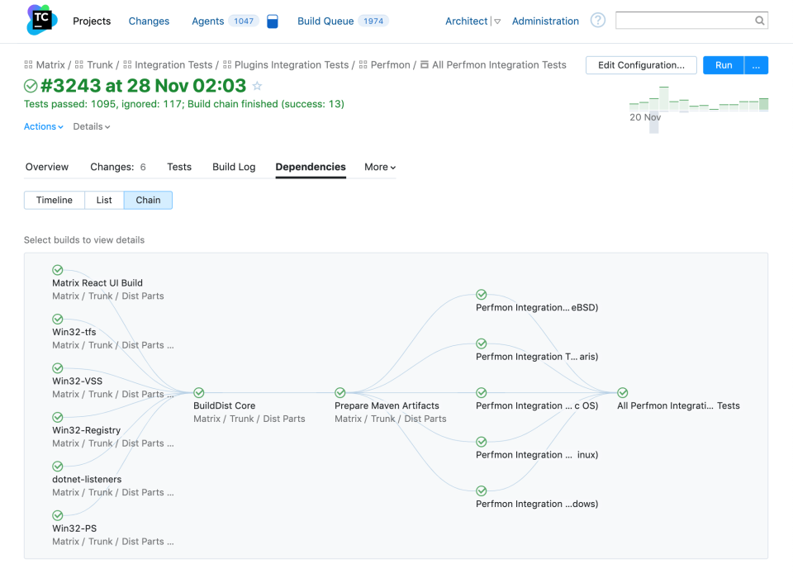
Task: Click the blue Run button
Action: pyautogui.click(x=724, y=65)
